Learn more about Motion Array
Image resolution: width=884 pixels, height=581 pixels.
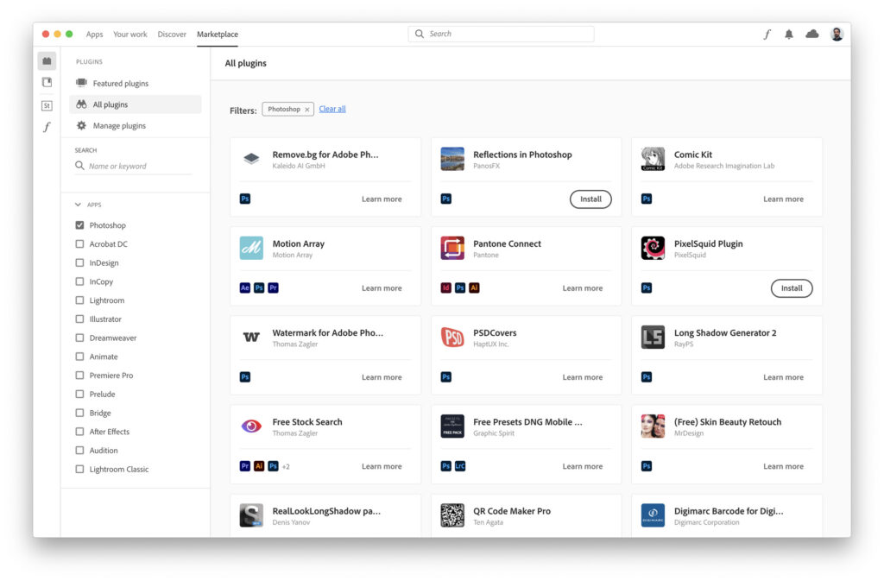point(382,288)
